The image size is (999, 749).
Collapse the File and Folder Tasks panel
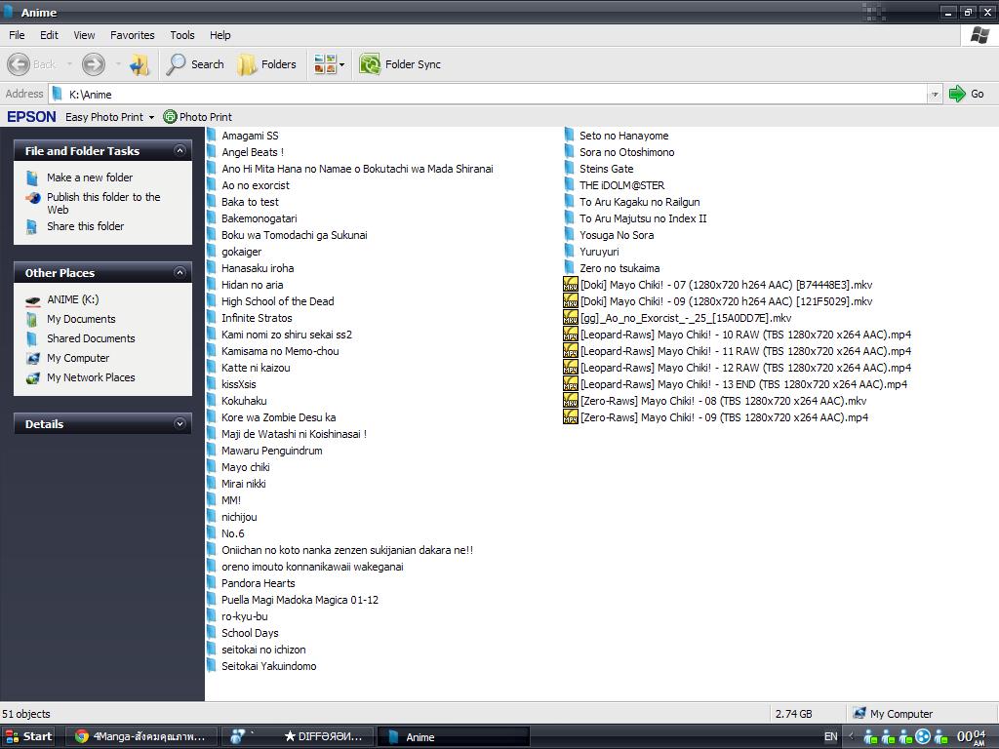pos(180,151)
